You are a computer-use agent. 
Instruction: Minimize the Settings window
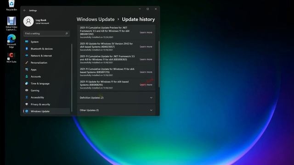tap(140, 9)
